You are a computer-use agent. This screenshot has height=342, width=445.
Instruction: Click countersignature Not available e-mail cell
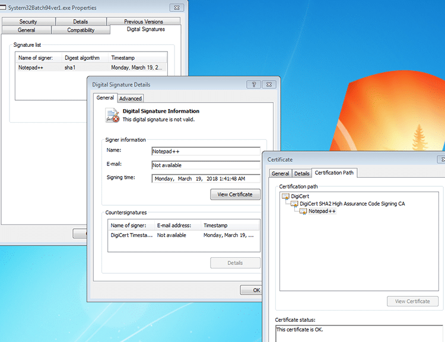coord(171,235)
